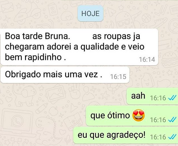Tap the 16:16 timestamp beside 'que ótimo'

158,120
